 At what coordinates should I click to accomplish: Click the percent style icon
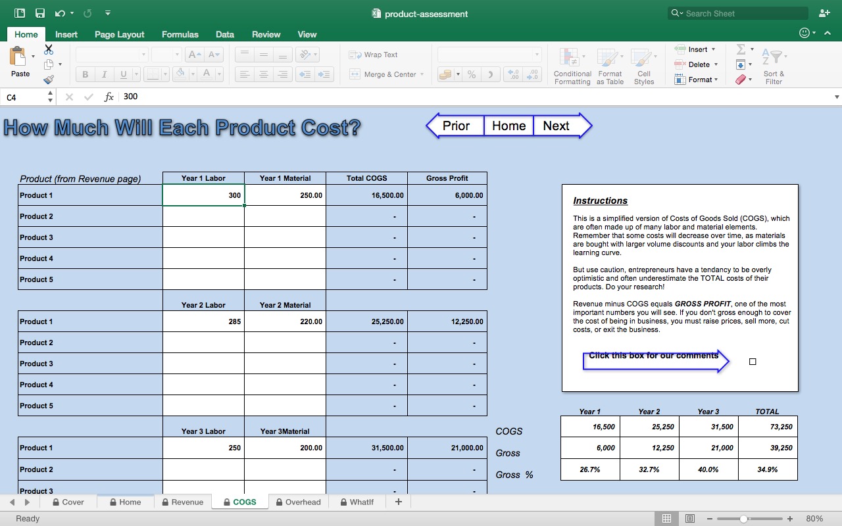(471, 74)
